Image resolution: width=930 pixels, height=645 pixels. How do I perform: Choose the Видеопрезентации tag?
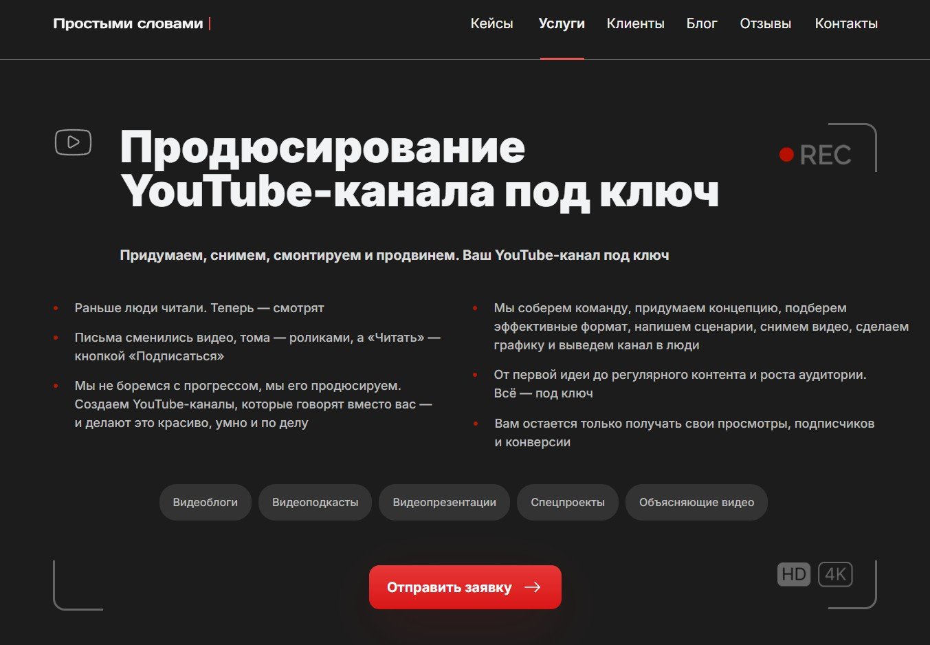click(444, 503)
